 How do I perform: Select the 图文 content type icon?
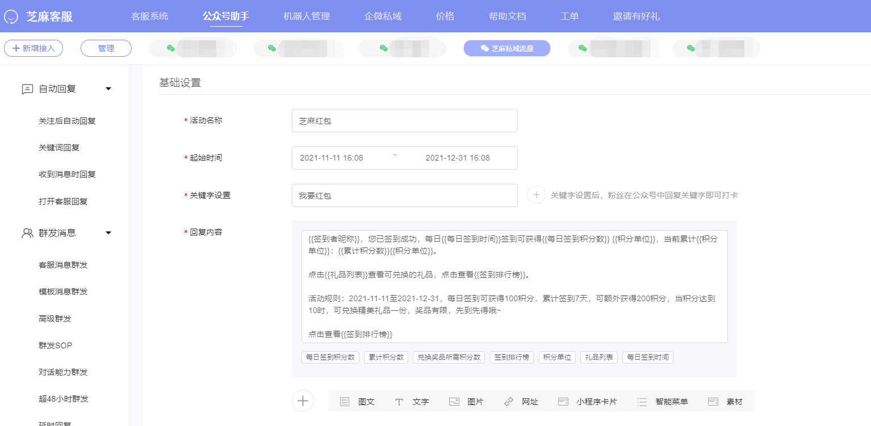(345, 402)
